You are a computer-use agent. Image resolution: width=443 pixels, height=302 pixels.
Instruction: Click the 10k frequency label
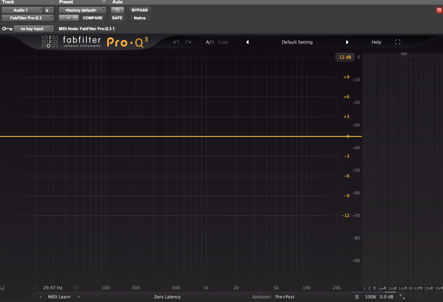click(x=306, y=288)
